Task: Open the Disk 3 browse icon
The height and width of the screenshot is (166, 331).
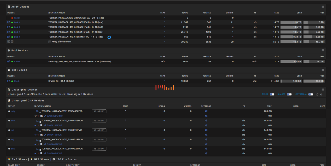Action: point(9,32)
